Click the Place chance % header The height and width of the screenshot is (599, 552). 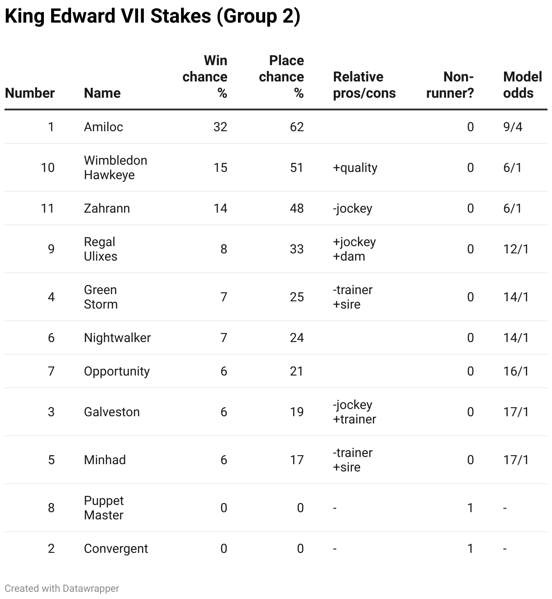pos(281,77)
